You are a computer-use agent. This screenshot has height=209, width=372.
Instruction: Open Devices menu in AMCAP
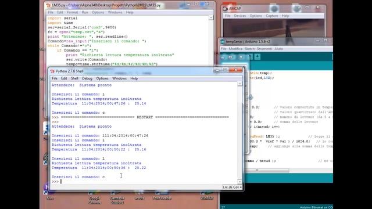click(x=240, y=16)
